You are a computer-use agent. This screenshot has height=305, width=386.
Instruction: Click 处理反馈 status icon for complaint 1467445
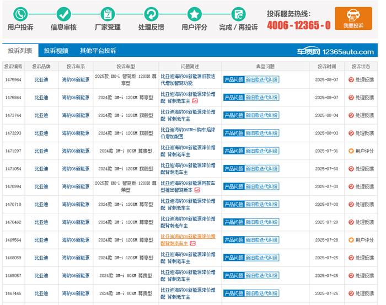point(351,293)
